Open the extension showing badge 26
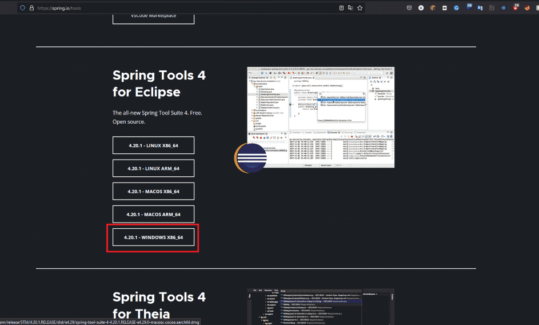 click(x=469, y=7)
